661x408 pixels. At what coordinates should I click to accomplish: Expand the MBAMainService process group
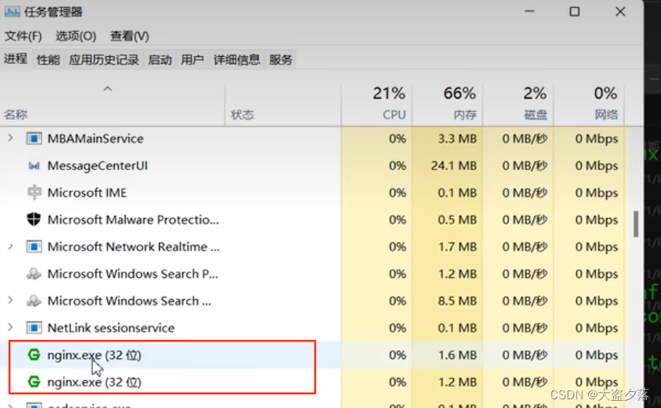click(10, 138)
